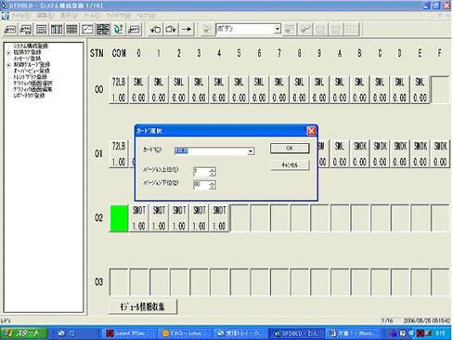Viewport: 453px width, 340px height.
Task: Click the blue cylinder refresh toolbar icon
Action: click(x=119, y=30)
